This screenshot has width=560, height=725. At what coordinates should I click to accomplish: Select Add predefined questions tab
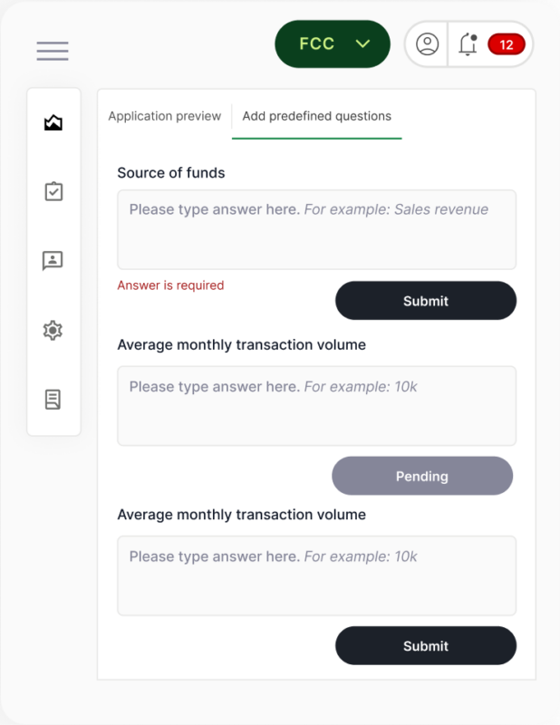tap(316, 116)
